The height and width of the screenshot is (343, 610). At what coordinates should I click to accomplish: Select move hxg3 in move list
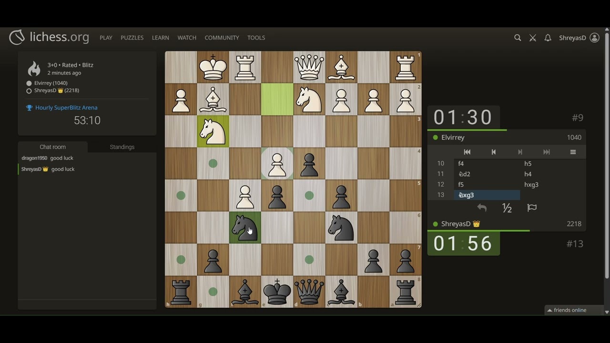pos(552,184)
